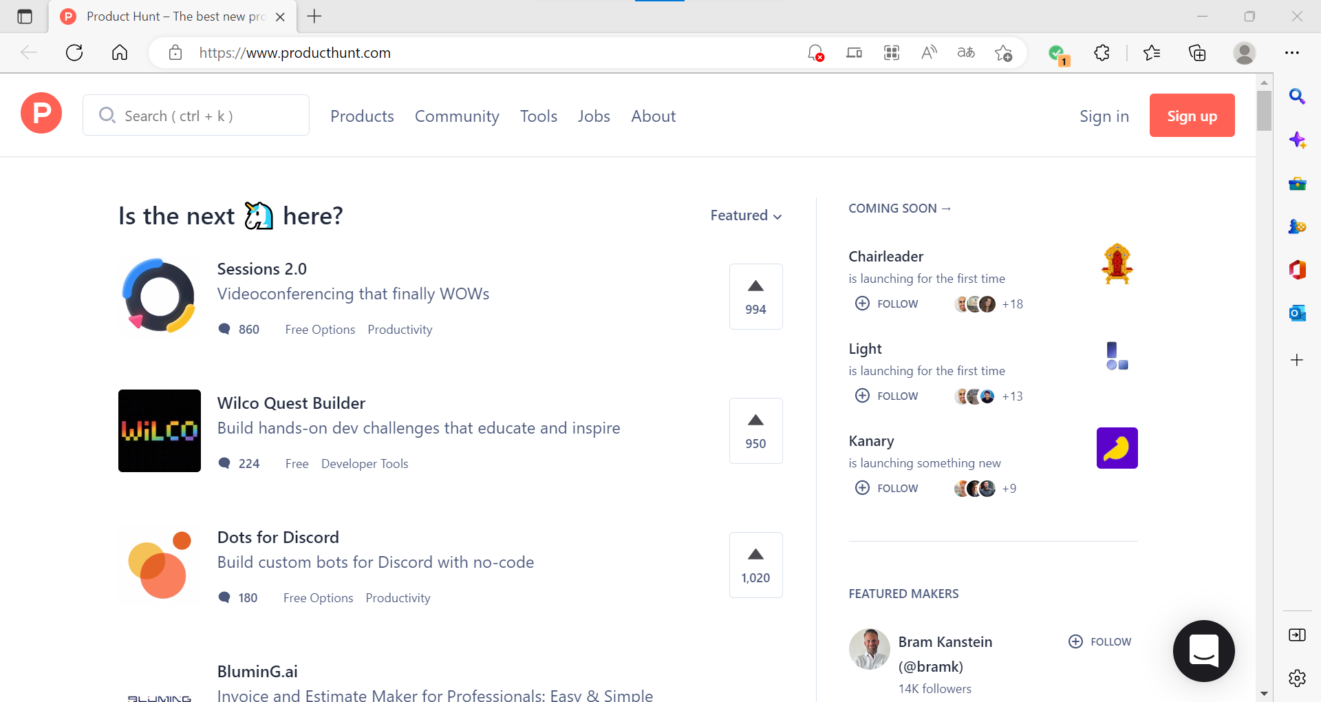
Task: Open the BluminG.ai product title
Action: 257,672
